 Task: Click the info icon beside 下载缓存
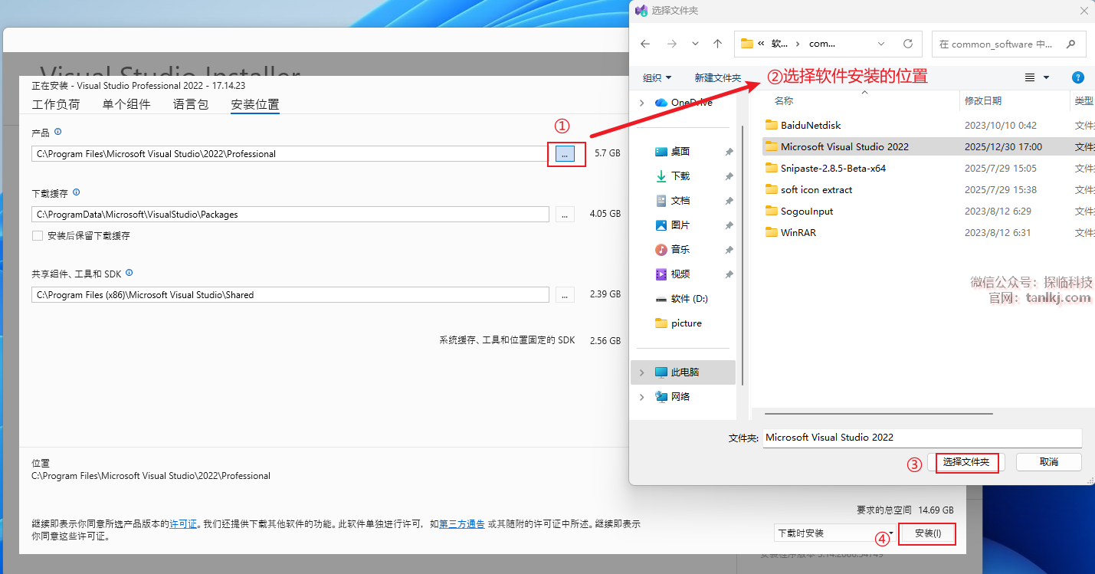pyautogui.click(x=76, y=192)
